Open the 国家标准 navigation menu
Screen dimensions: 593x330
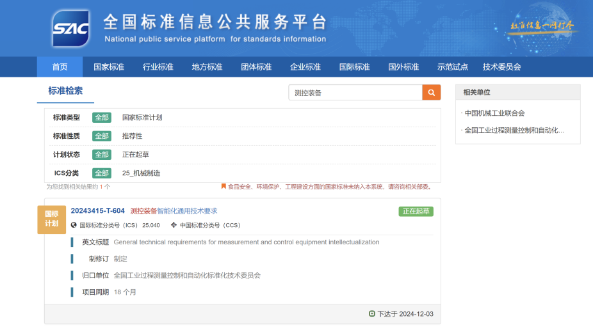pos(109,67)
